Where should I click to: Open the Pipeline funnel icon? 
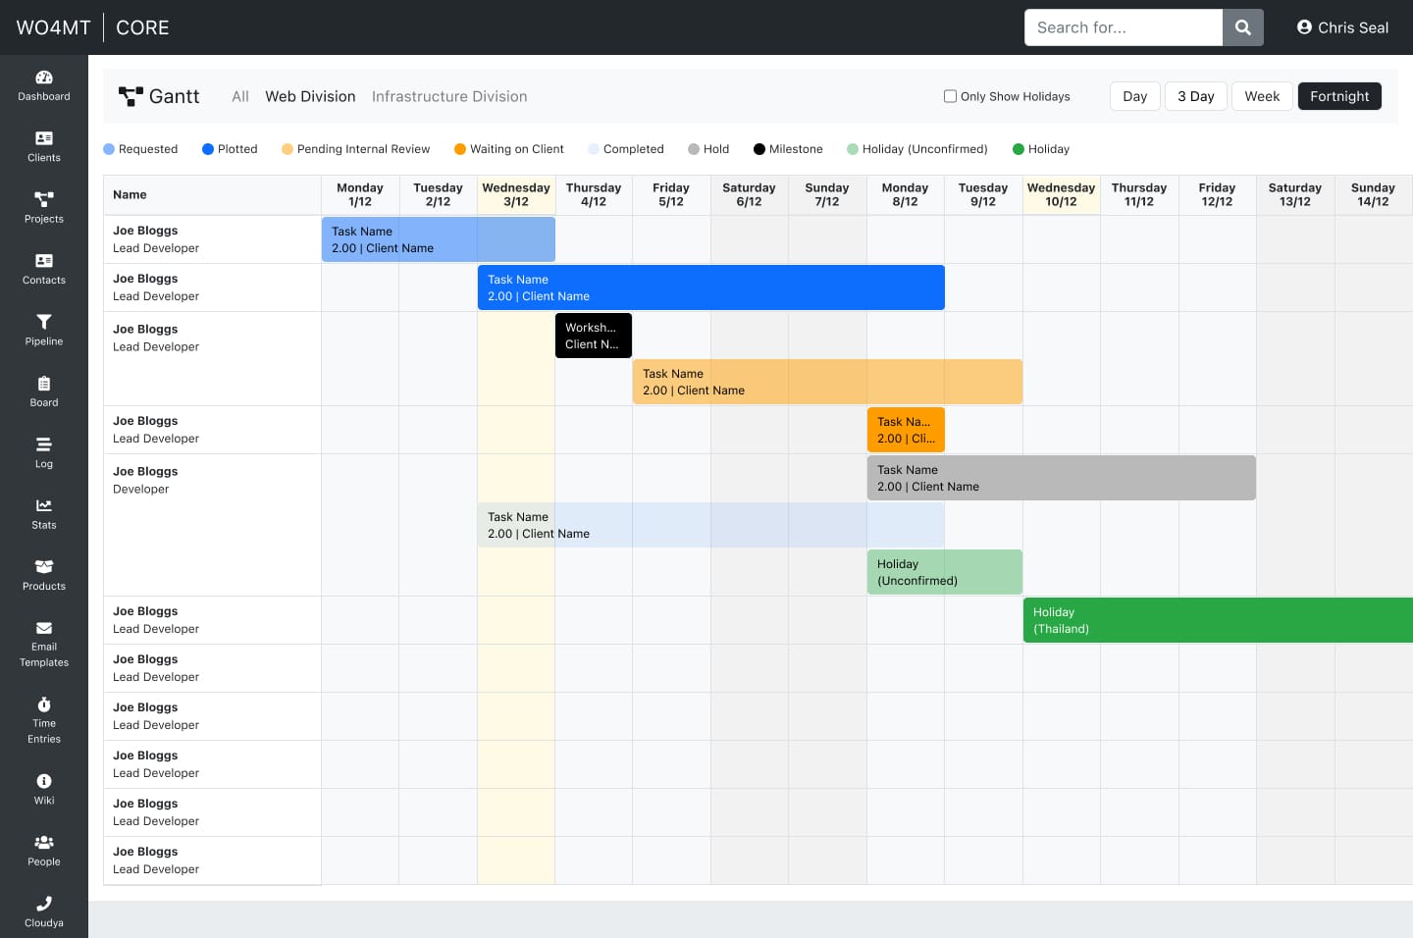44,323
